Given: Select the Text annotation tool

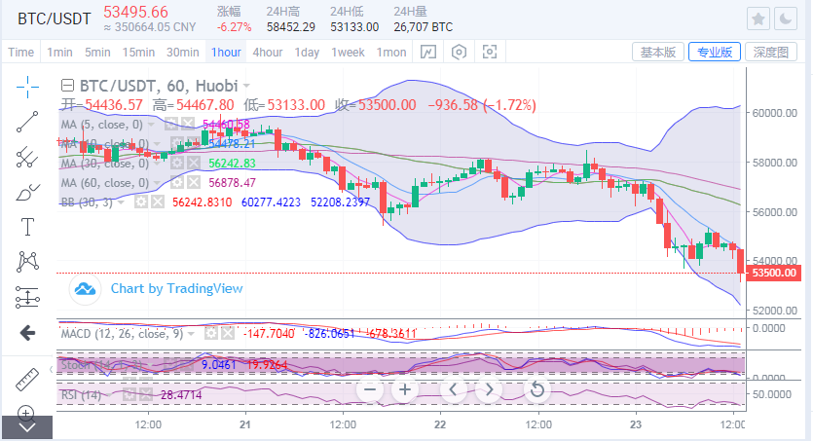Looking at the screenshot, I should 27,227.
